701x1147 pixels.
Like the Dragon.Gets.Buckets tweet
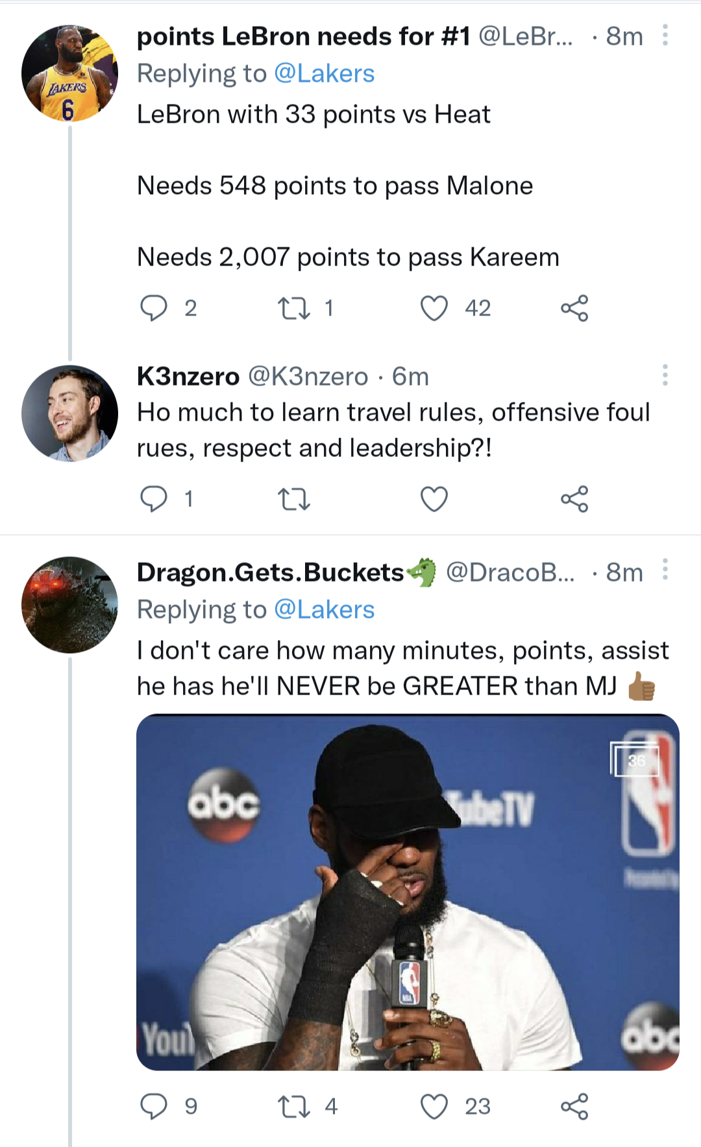click(x=434, y=1106)
